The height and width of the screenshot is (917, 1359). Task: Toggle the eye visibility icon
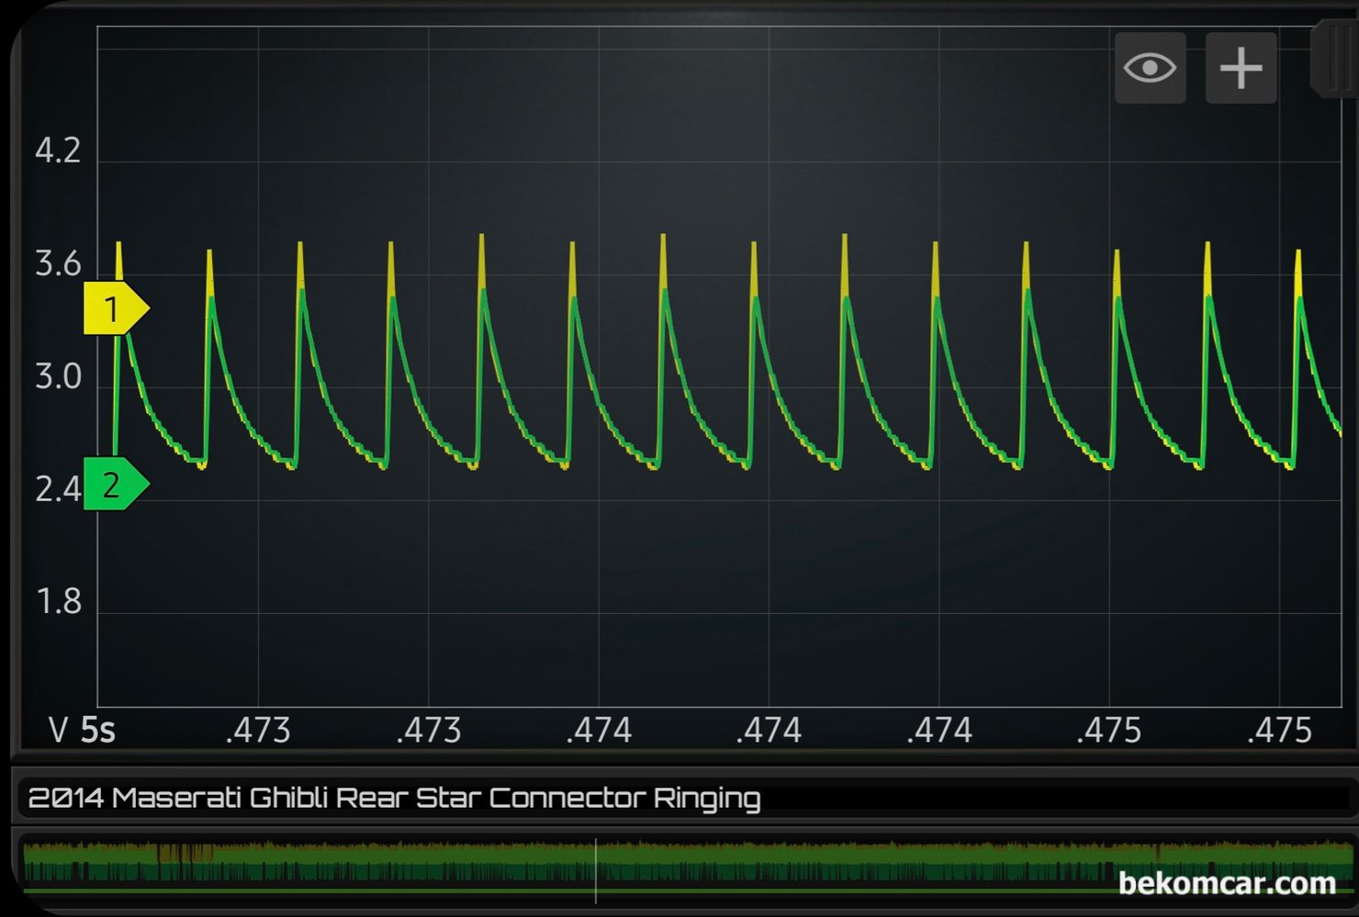tap(1150, 68)
